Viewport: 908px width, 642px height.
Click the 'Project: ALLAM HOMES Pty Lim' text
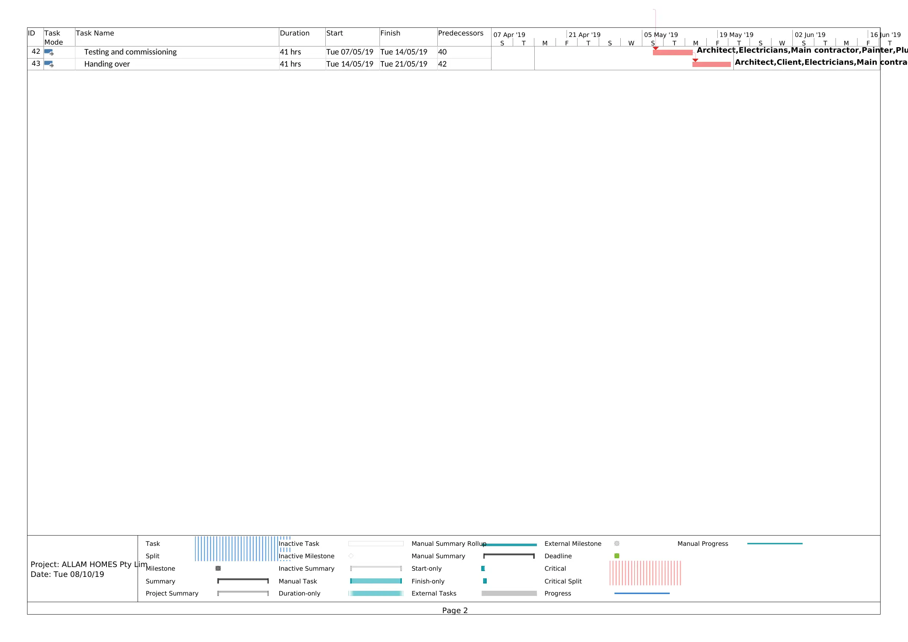(x=89, y=564)
